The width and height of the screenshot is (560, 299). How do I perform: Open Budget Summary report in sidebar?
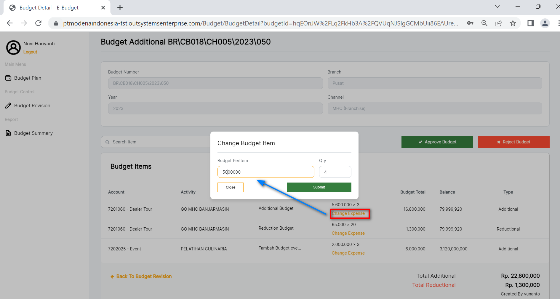(x=33, y=133)
